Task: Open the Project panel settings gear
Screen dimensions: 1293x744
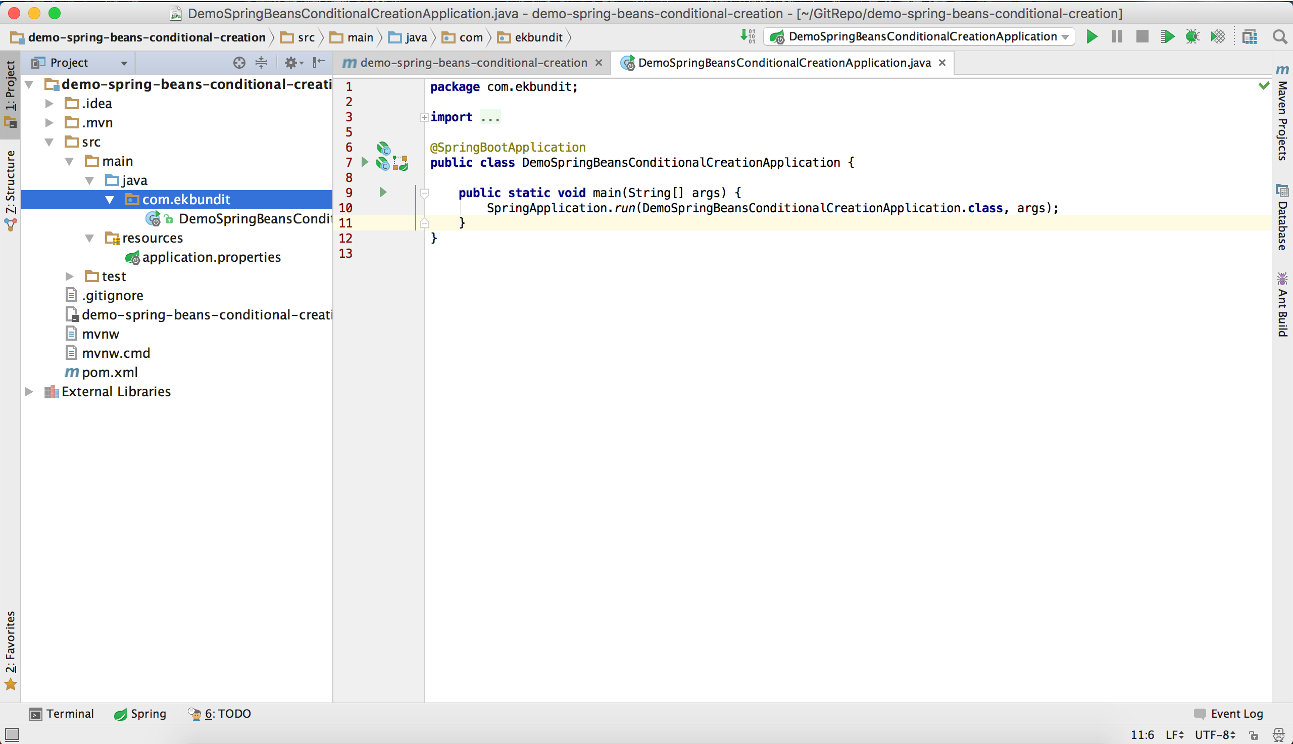Action: pyautogui.click(x=292, y=62)
